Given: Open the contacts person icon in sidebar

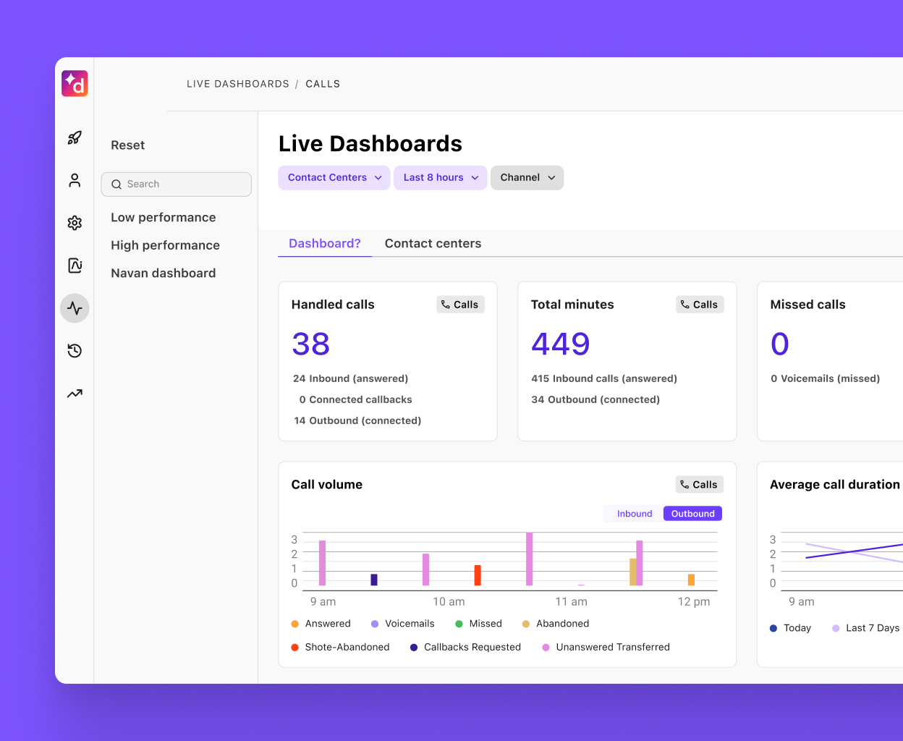Looking at the screenshot, I should coord(75,180).
